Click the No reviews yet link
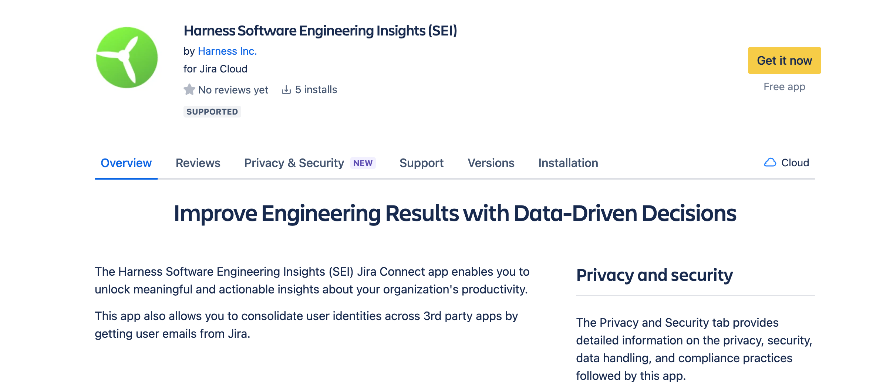The height and width of the screenshot is (391, 873). click(x=233, y=89)
